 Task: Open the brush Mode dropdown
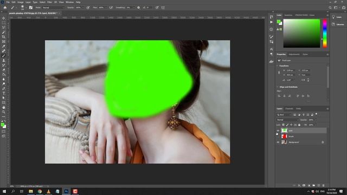point(53,8)
